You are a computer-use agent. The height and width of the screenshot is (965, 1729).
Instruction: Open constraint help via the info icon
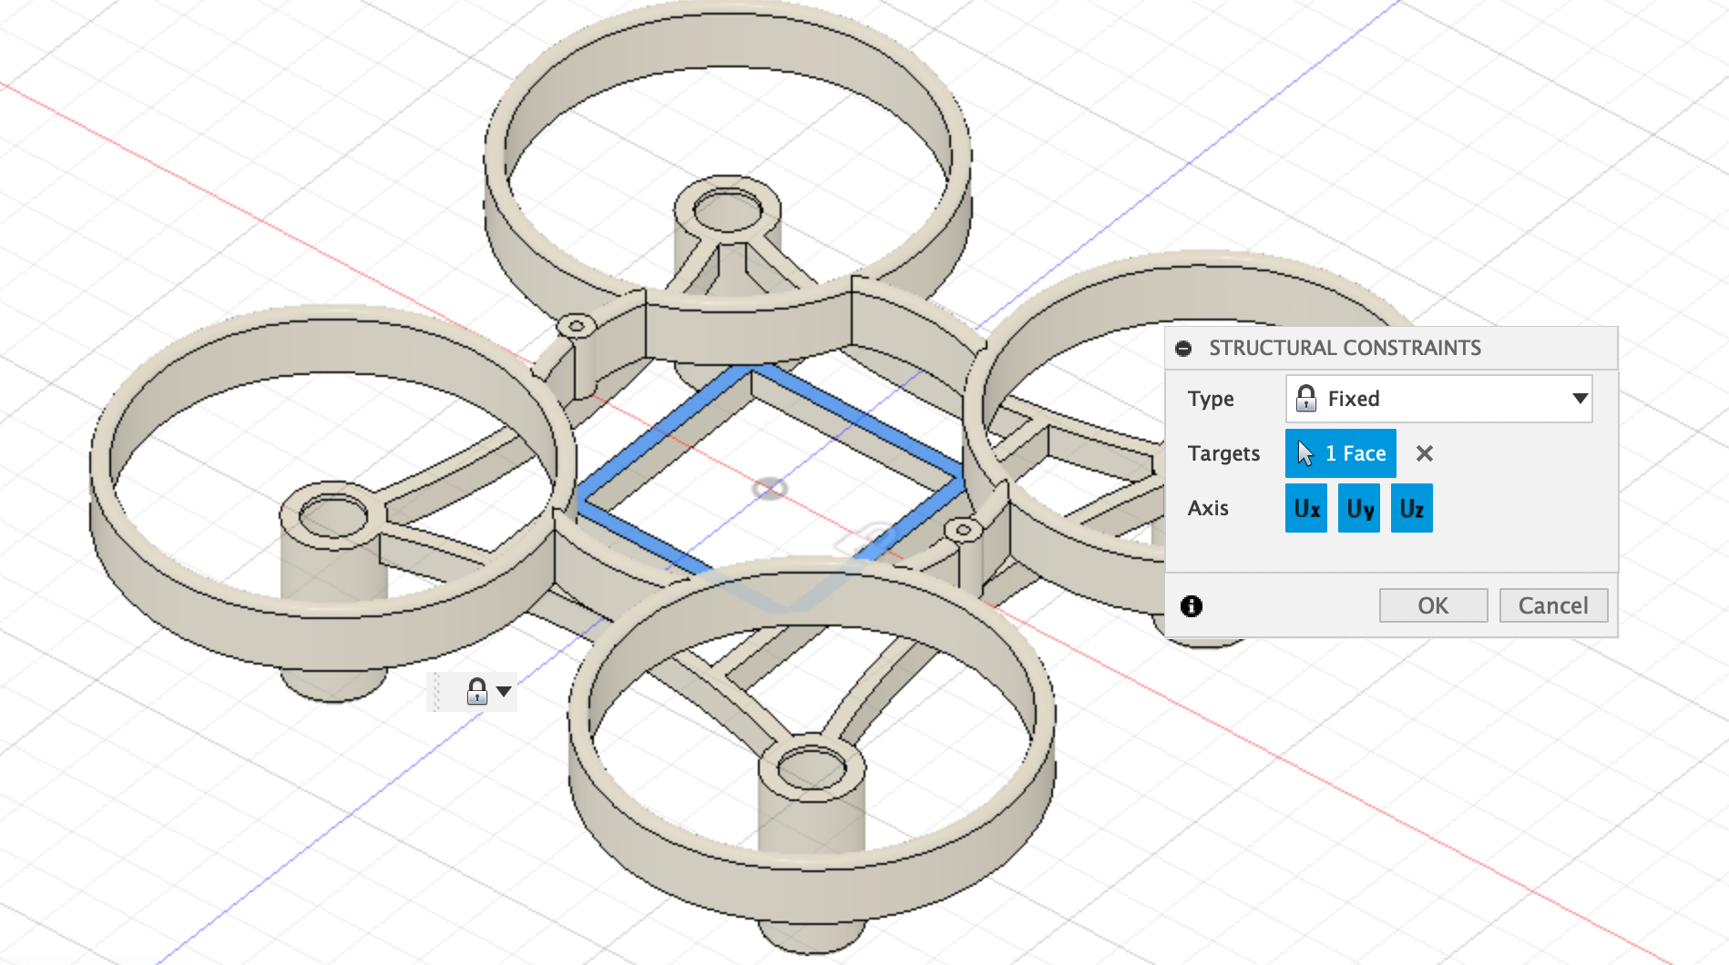coord(1192,606)
